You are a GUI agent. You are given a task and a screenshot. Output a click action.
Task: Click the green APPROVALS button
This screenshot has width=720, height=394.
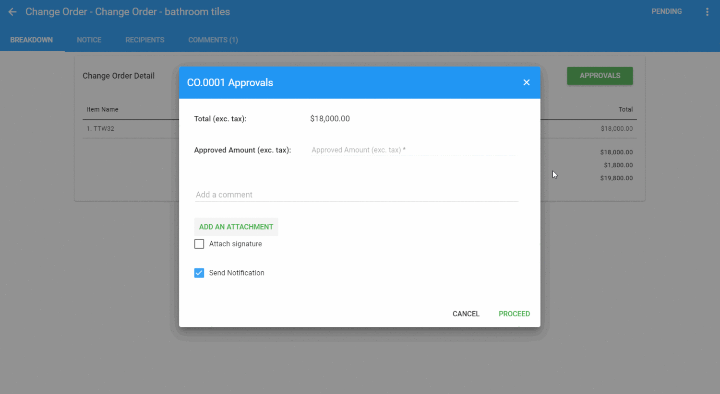600,76
